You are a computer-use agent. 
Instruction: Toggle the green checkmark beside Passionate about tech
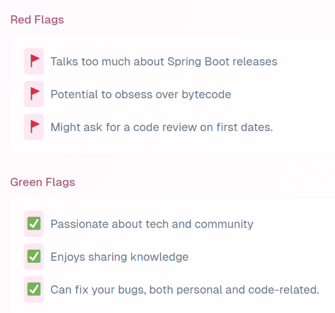pyautogui.click(x=34, y=224)
